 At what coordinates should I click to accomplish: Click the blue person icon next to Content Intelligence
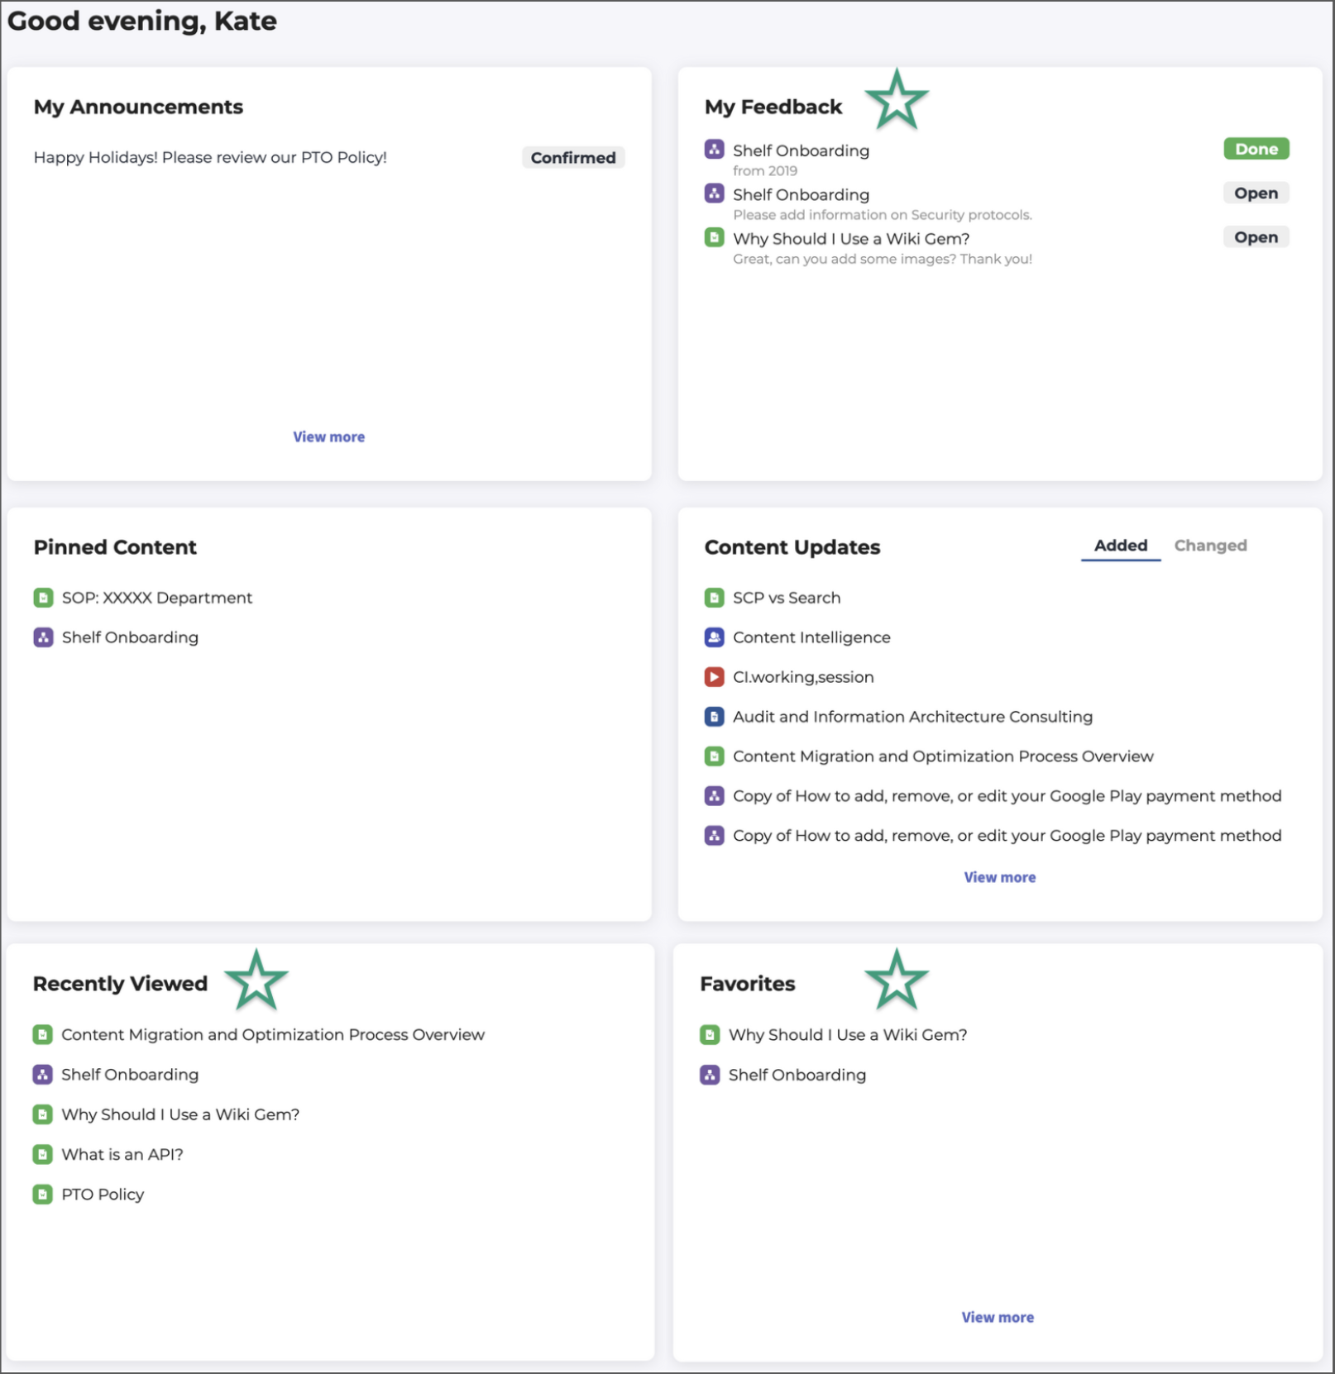click(x=714, y=637)
